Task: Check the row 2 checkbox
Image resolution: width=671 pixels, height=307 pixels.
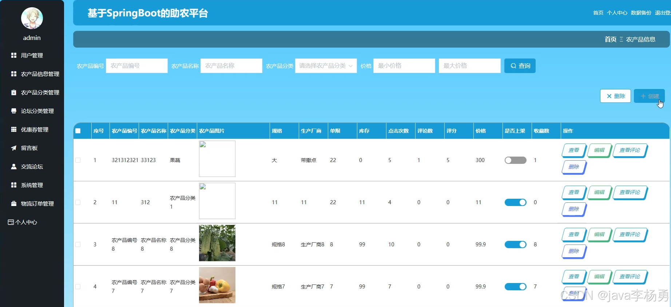Action: tap(78, 202)
